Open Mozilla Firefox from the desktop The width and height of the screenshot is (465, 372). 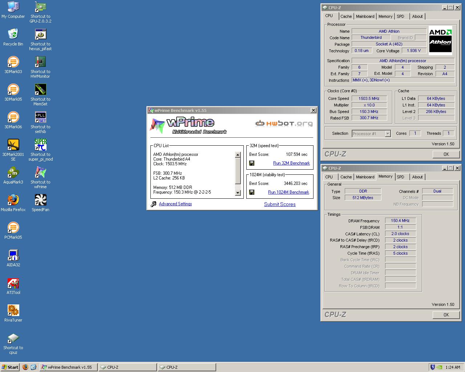[13, 203]
